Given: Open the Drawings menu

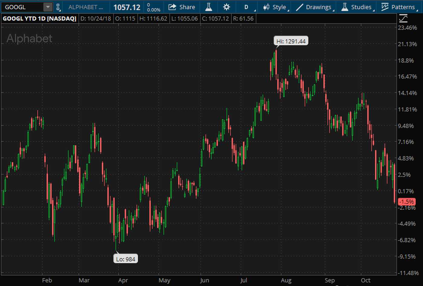Looking at the screenshot, I should click(x=315, y=7).
